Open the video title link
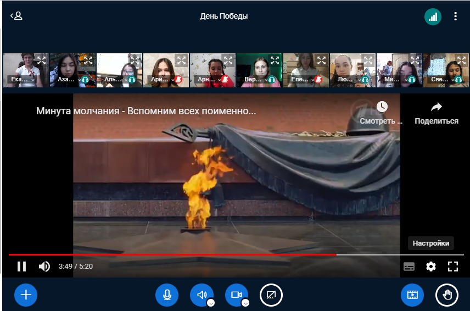The height and width of the screenshot is (311, 470). click(146, 111)
